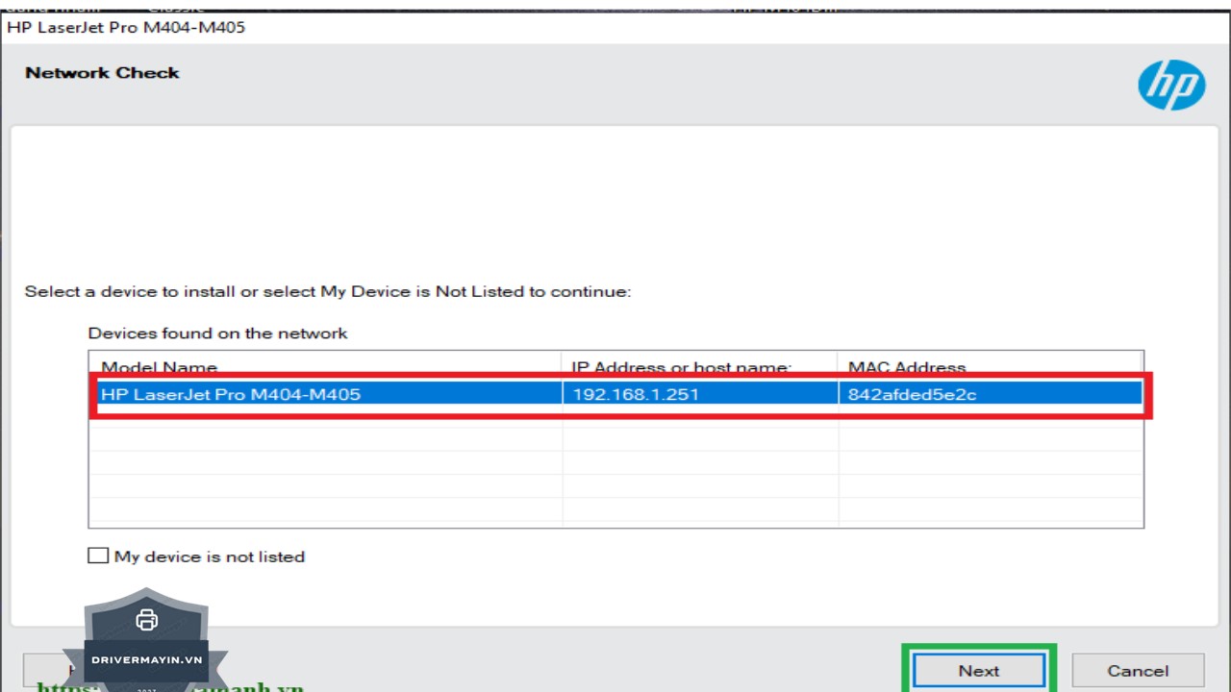
Task: Click the Select a device to install instruction text
Action: pyautogui.click(x=327, y=291)
